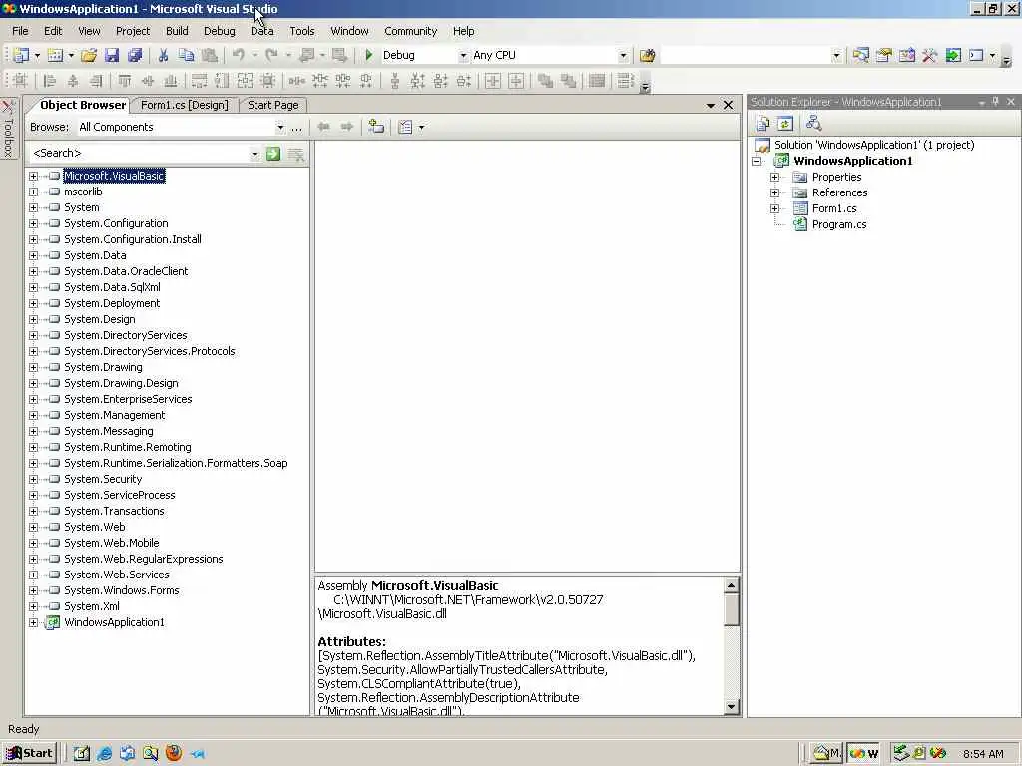Click the Toolbox hammer-and-wrench toolbar icon
Image resolution: width=1022 pixels, height=766 pixels.
coord(930,56)
